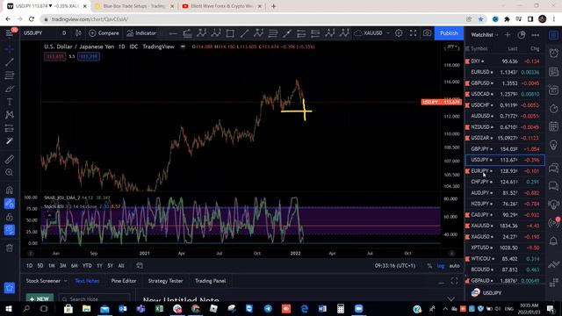Open watchlist more options menu
This screenshot has width=562, height=316.
(535, 35)
